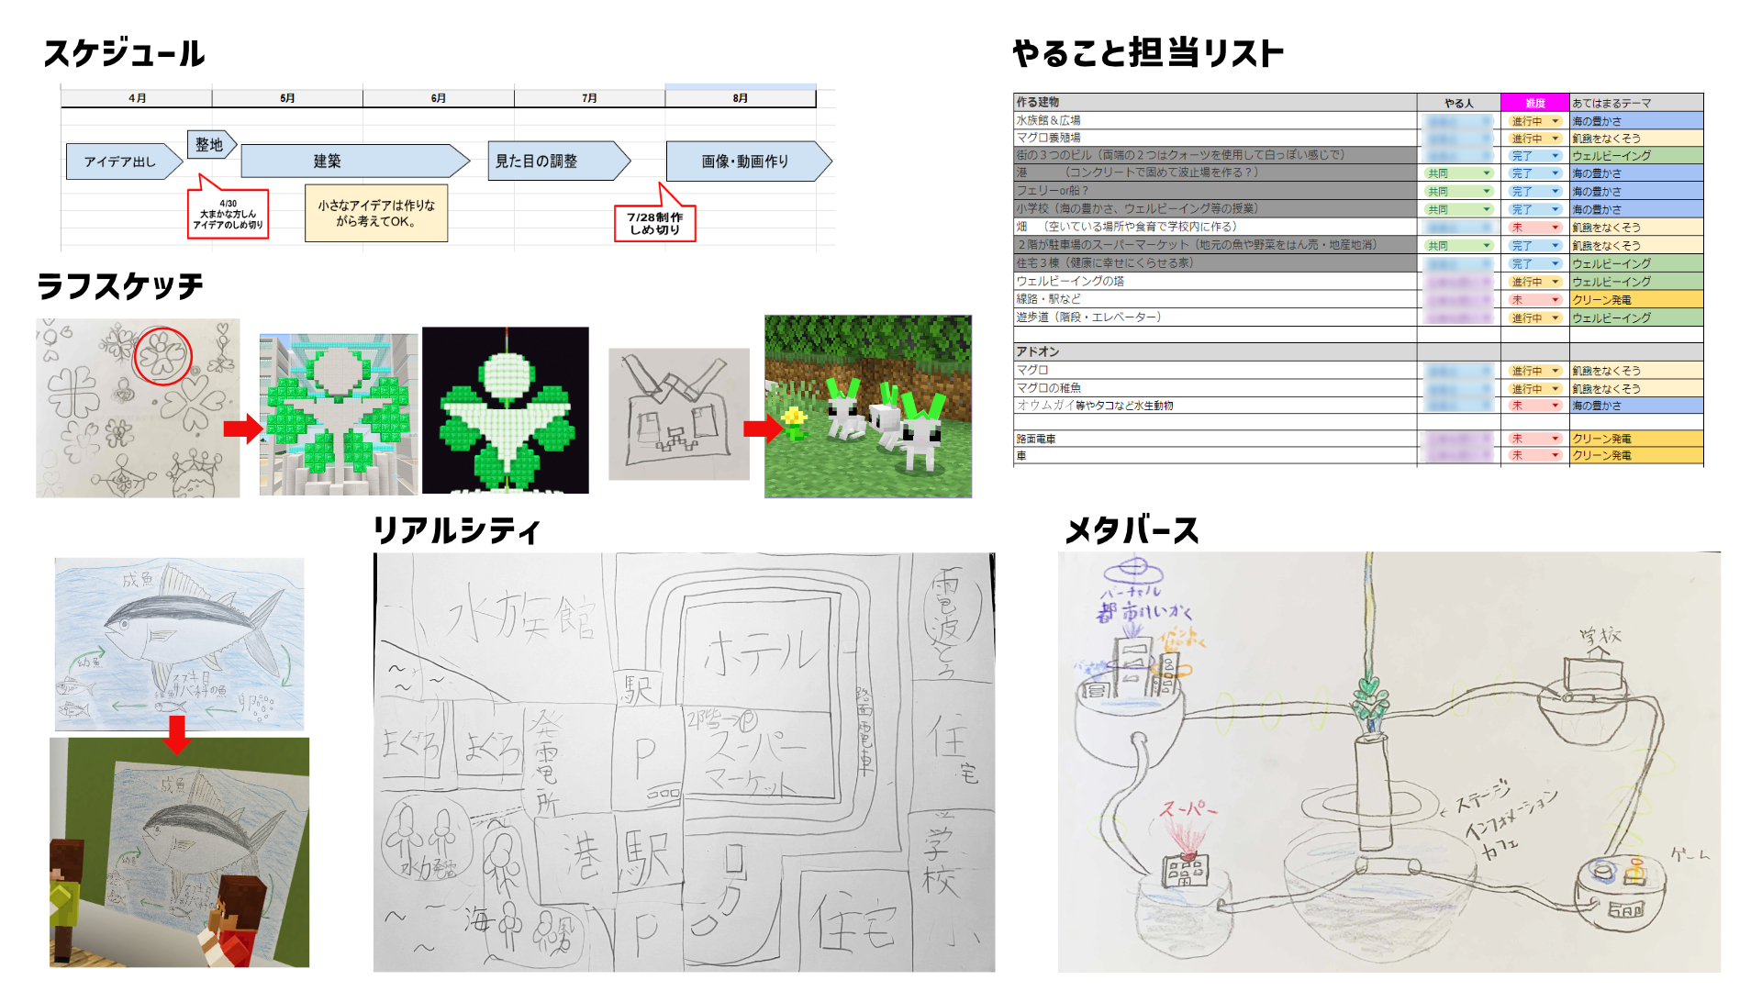Click the あてはまるテーマ column header
The image size is (1762, 991).
pos(1636,103)
